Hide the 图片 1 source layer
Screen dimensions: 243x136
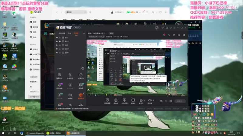click(x=57, y=41)
